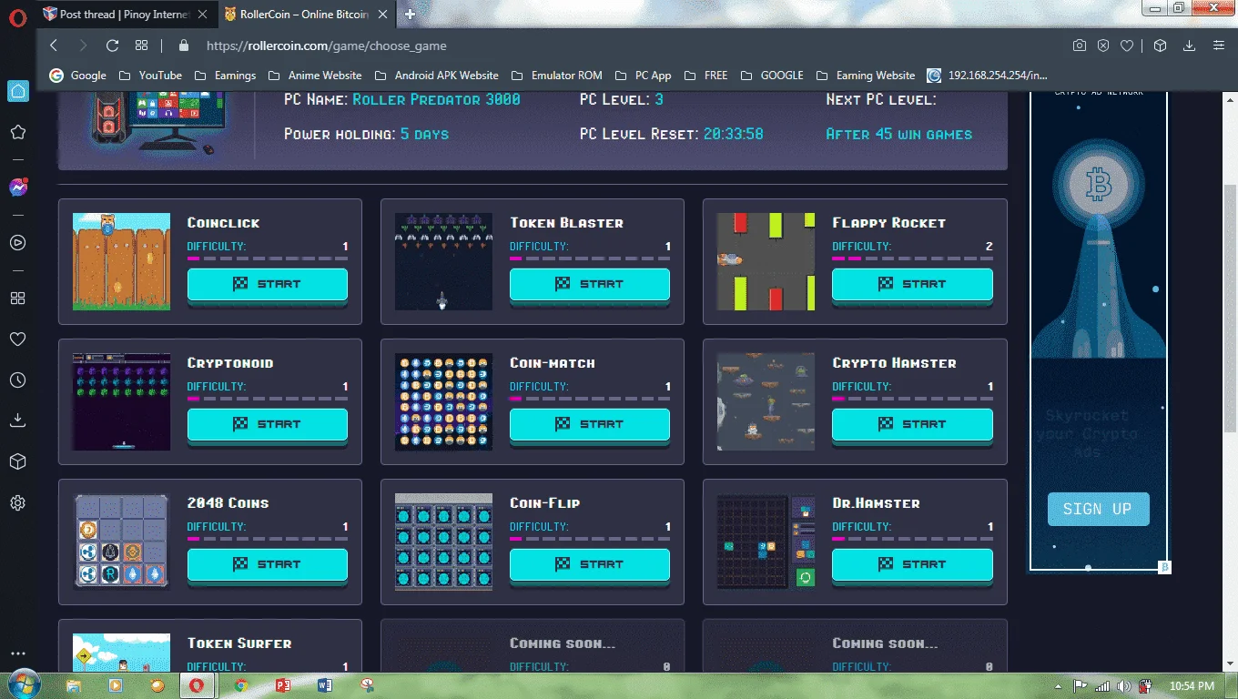
Task: Open the Home icon in Opera sidebar
Action: (17, 91)
